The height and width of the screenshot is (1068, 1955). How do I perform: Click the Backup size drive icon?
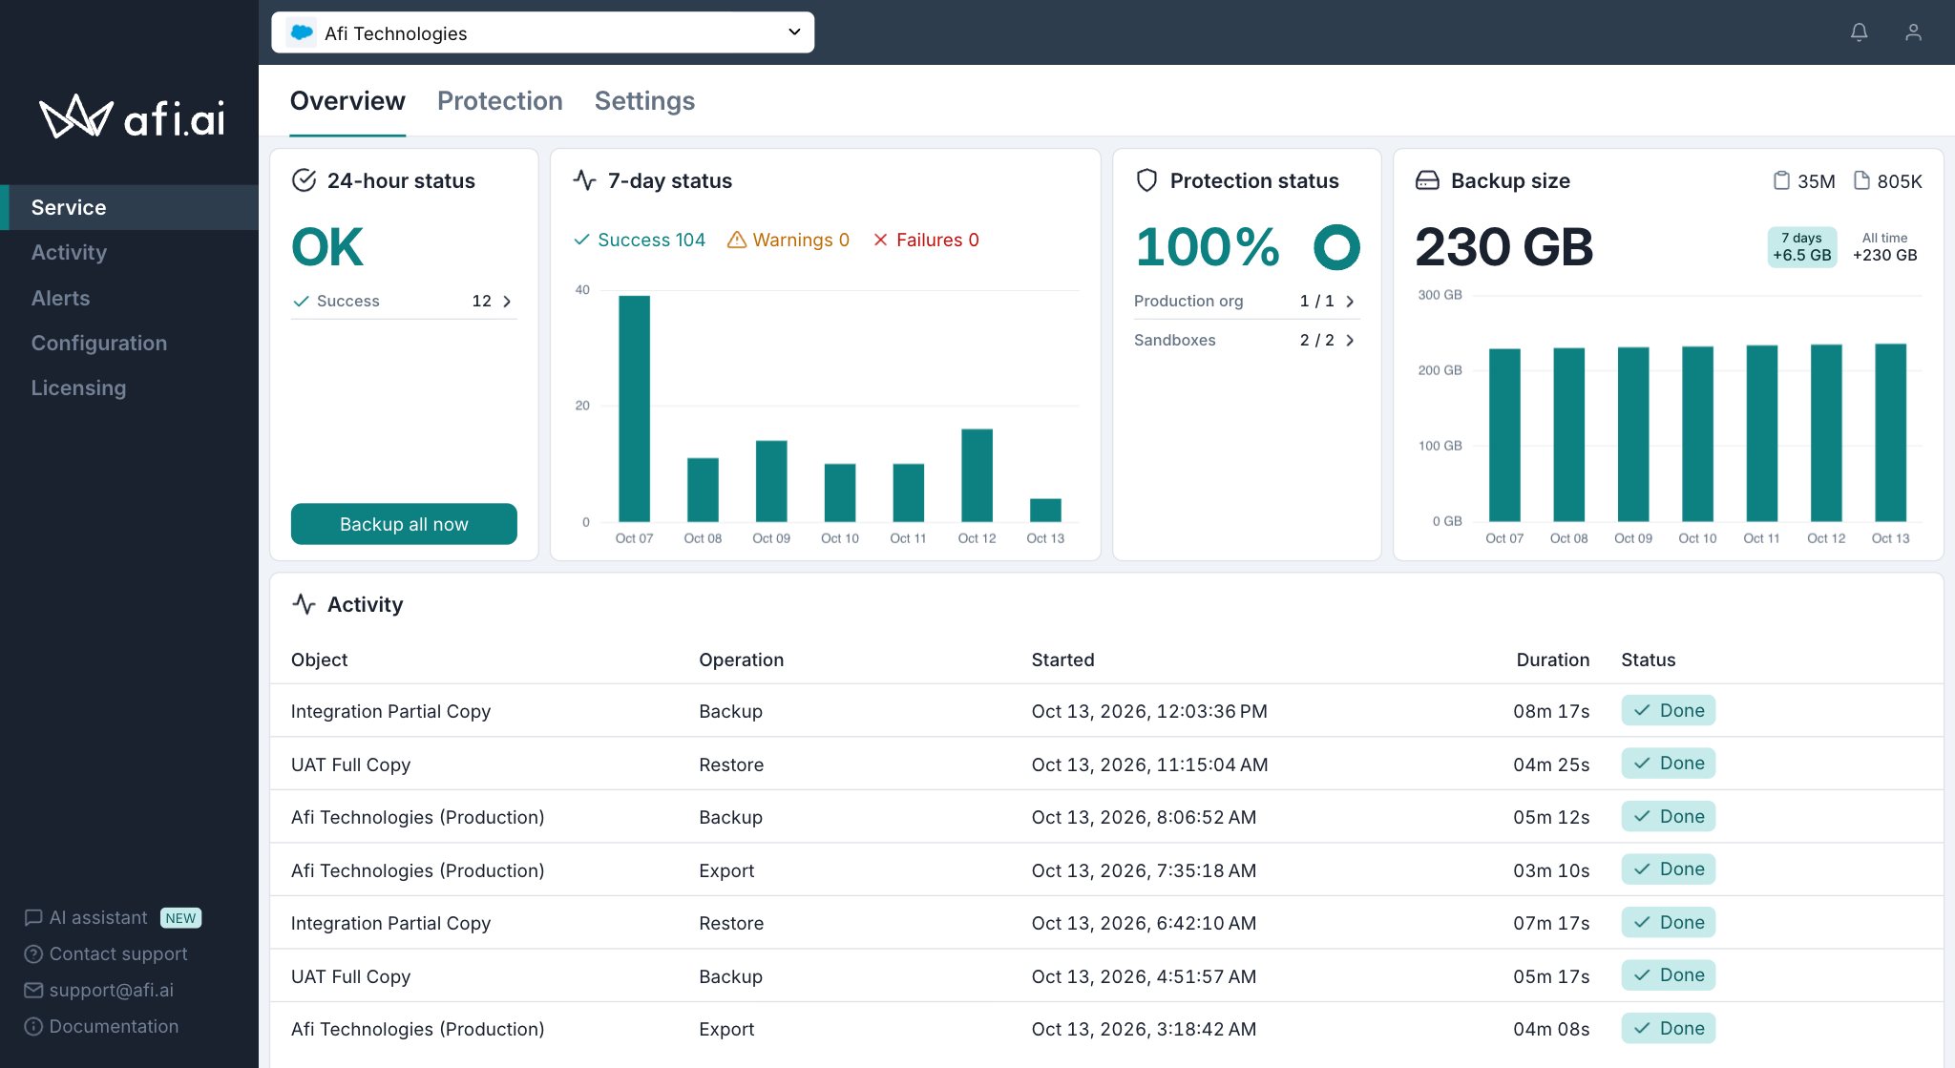[x=1427, y=180]
